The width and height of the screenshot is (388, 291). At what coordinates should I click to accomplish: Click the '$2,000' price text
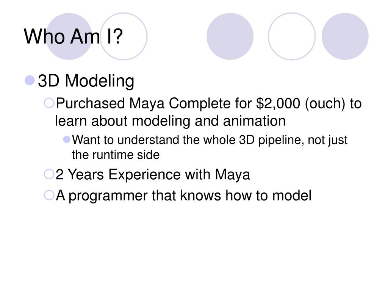pyautogui.click(x=278, y=103)
